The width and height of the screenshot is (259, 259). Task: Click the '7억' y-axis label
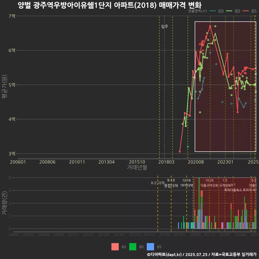[12, 16]
